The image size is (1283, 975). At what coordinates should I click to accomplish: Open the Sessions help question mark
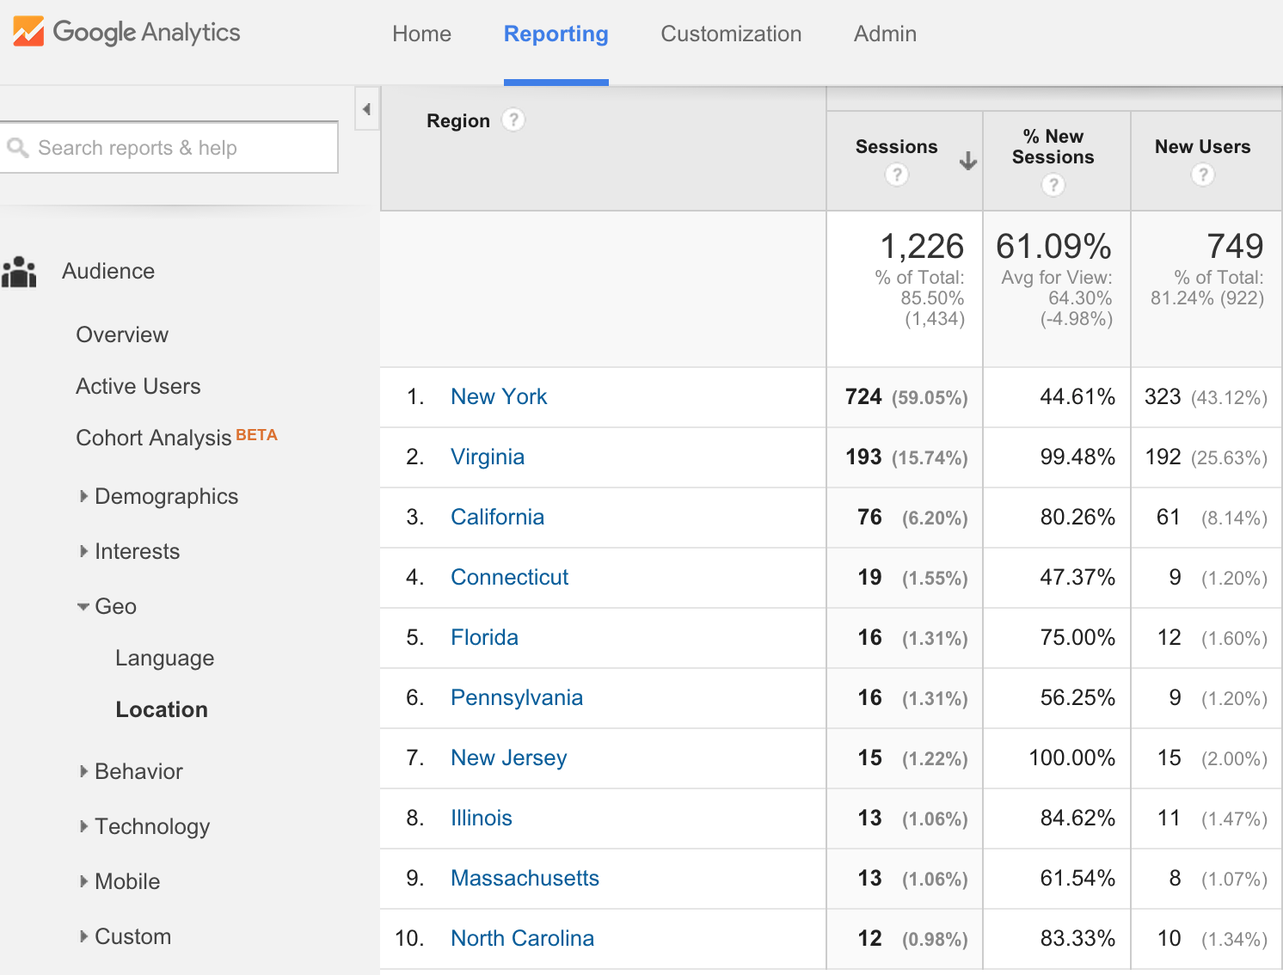(897, 175)
